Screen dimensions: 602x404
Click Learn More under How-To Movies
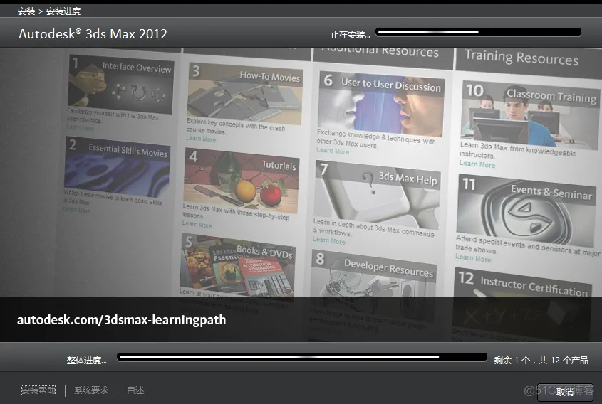(x=201, y=139)
